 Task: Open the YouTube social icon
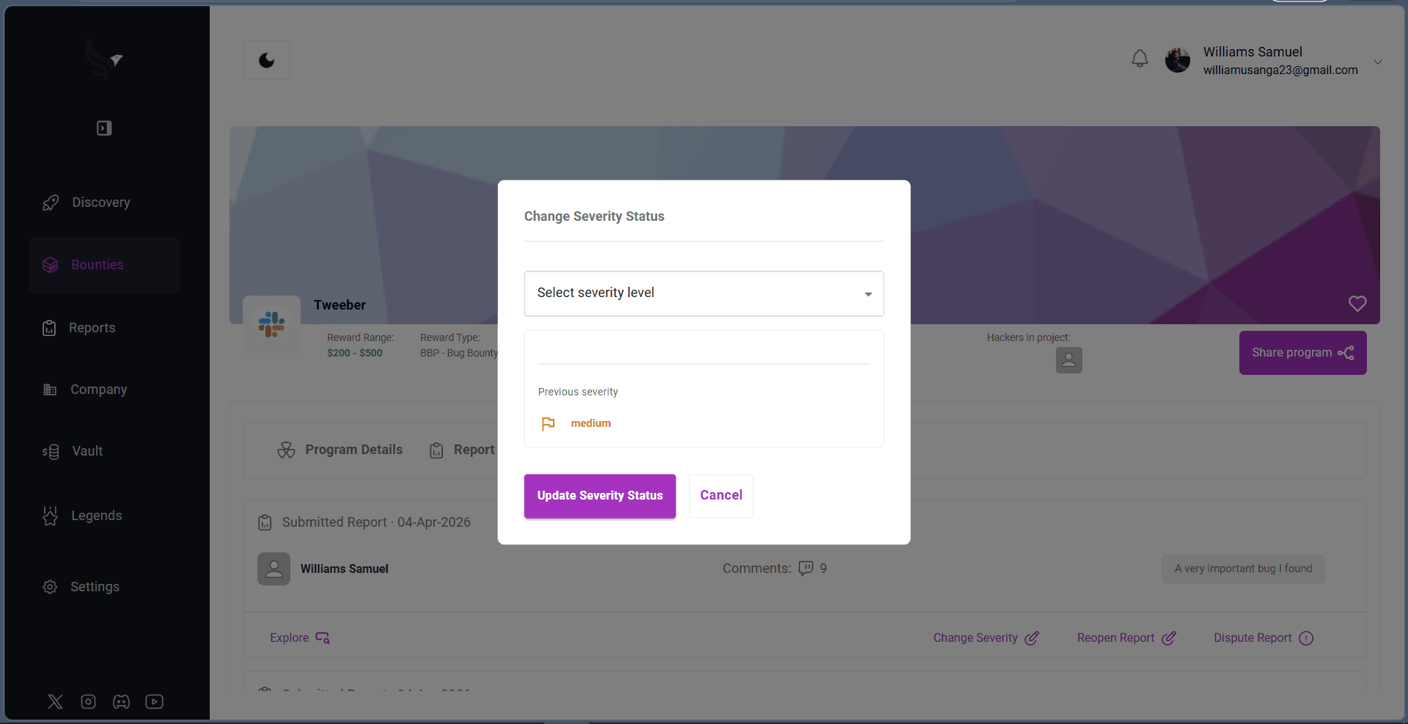pyautogui.click(x=154, y=701)
